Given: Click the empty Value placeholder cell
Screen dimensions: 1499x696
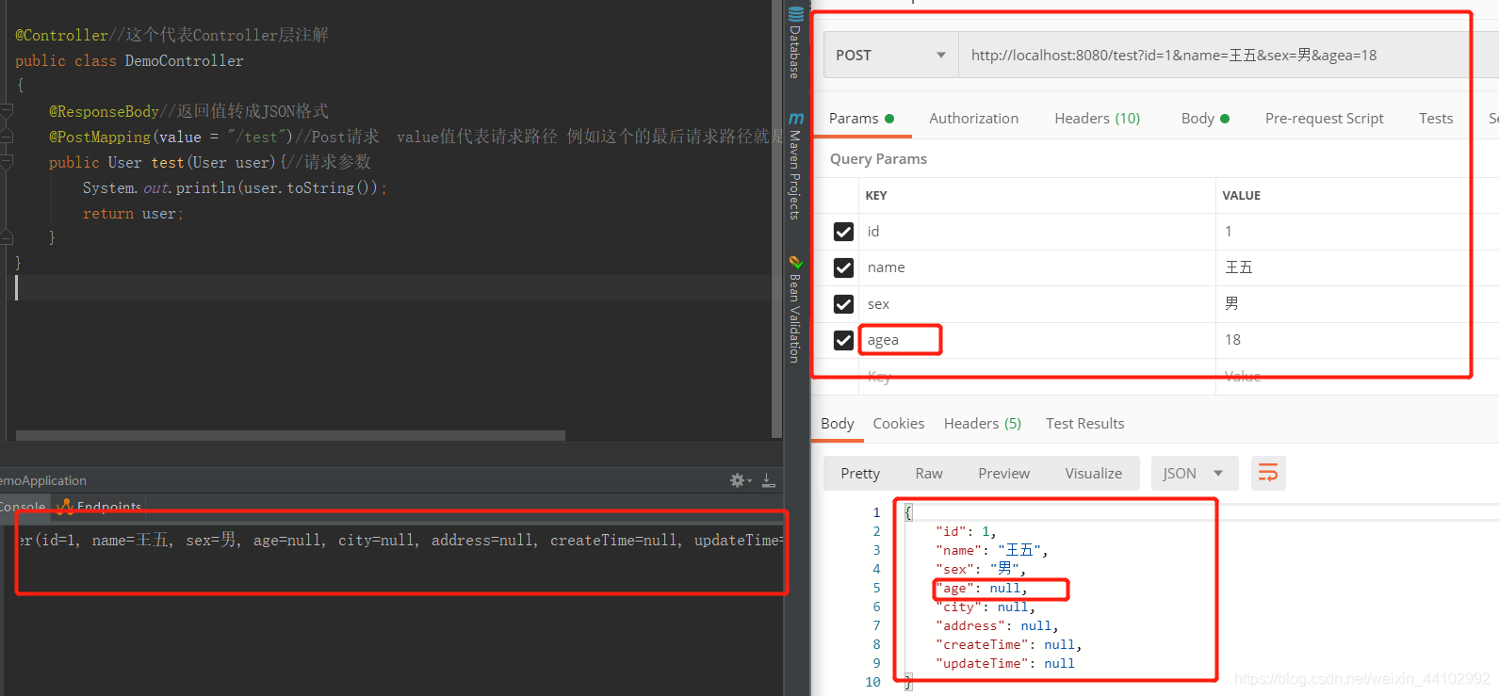Looking at the screenshot, I should [1357, 377].
